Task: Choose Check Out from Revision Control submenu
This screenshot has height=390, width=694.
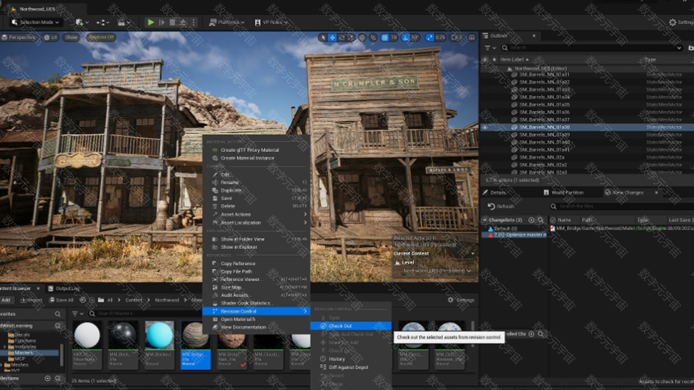Action: (x=340, y=326)
